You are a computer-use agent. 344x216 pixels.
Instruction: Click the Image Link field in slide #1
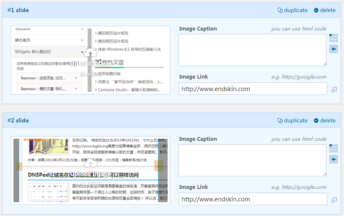[x=253, y=89]
